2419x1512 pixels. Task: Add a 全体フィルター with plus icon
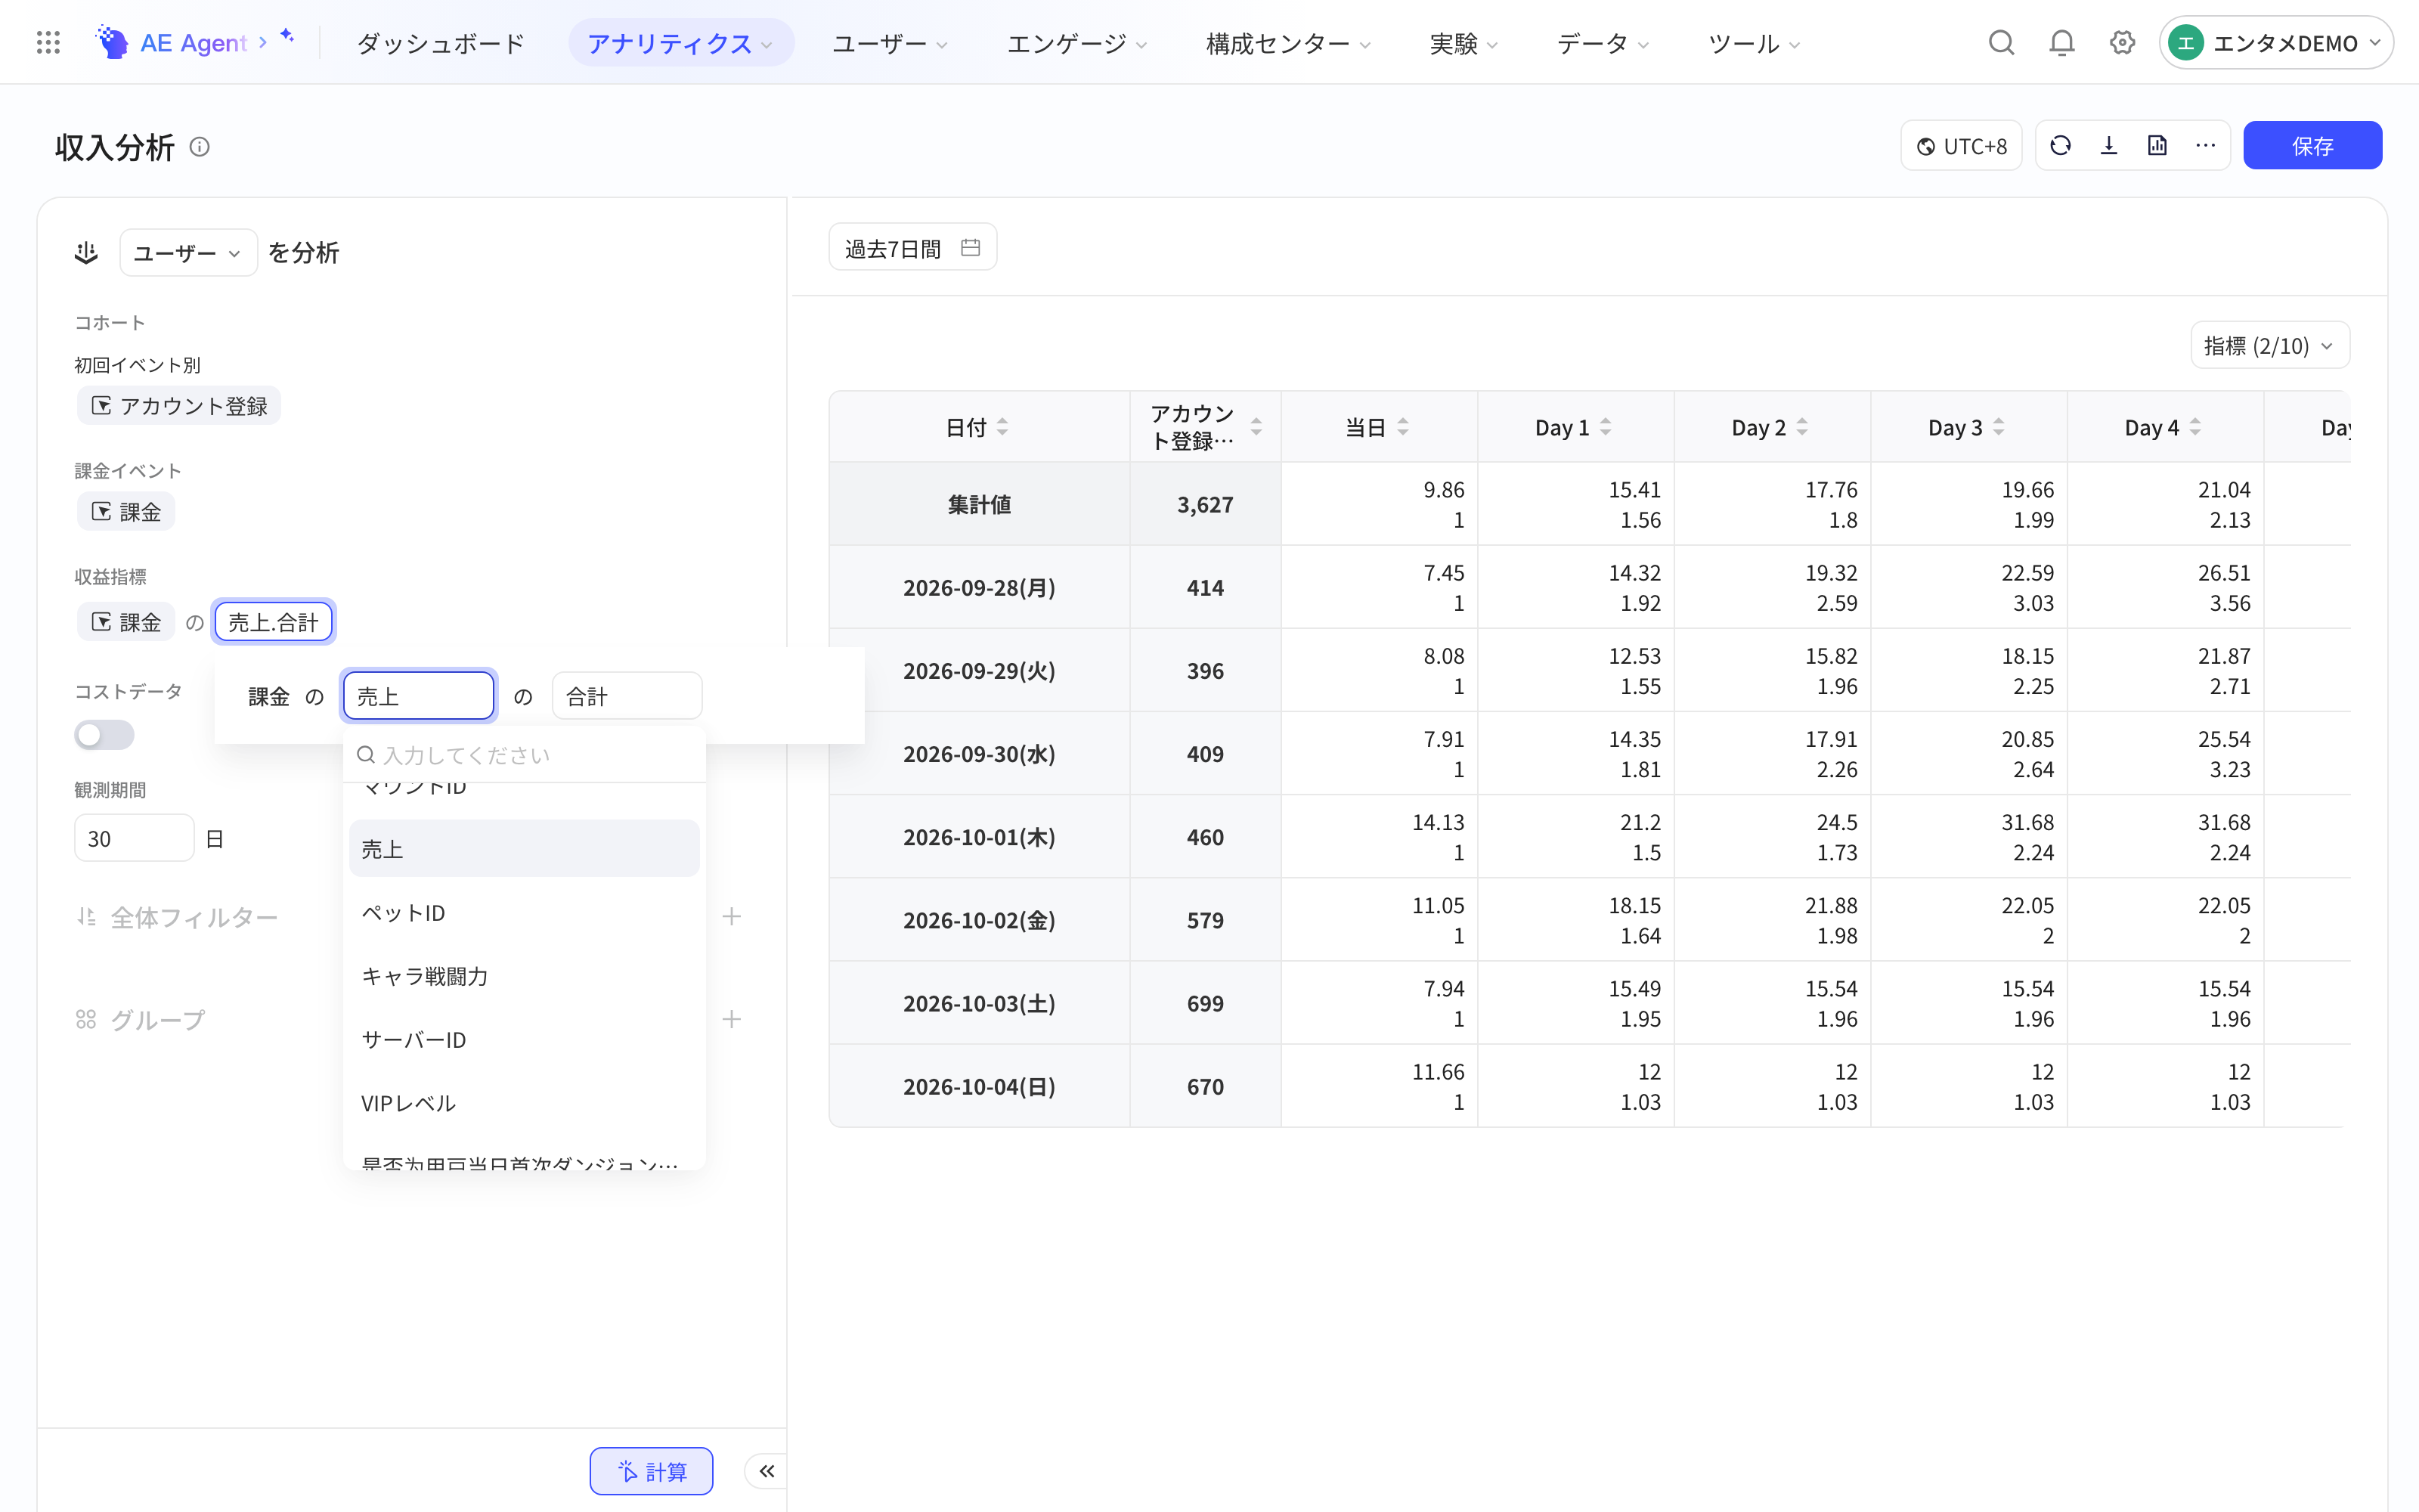point(732,916)
